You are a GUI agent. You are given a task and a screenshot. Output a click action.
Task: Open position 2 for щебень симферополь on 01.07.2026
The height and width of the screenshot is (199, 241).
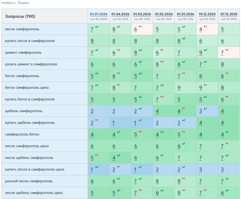[92, 111]
